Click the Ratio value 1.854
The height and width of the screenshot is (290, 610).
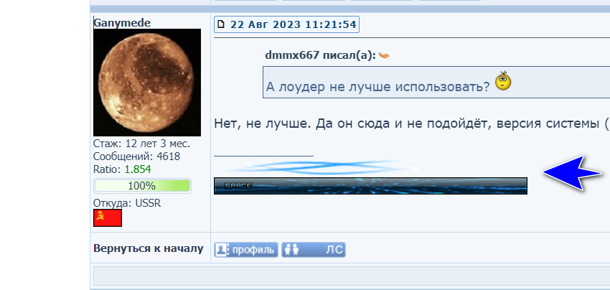138,169
